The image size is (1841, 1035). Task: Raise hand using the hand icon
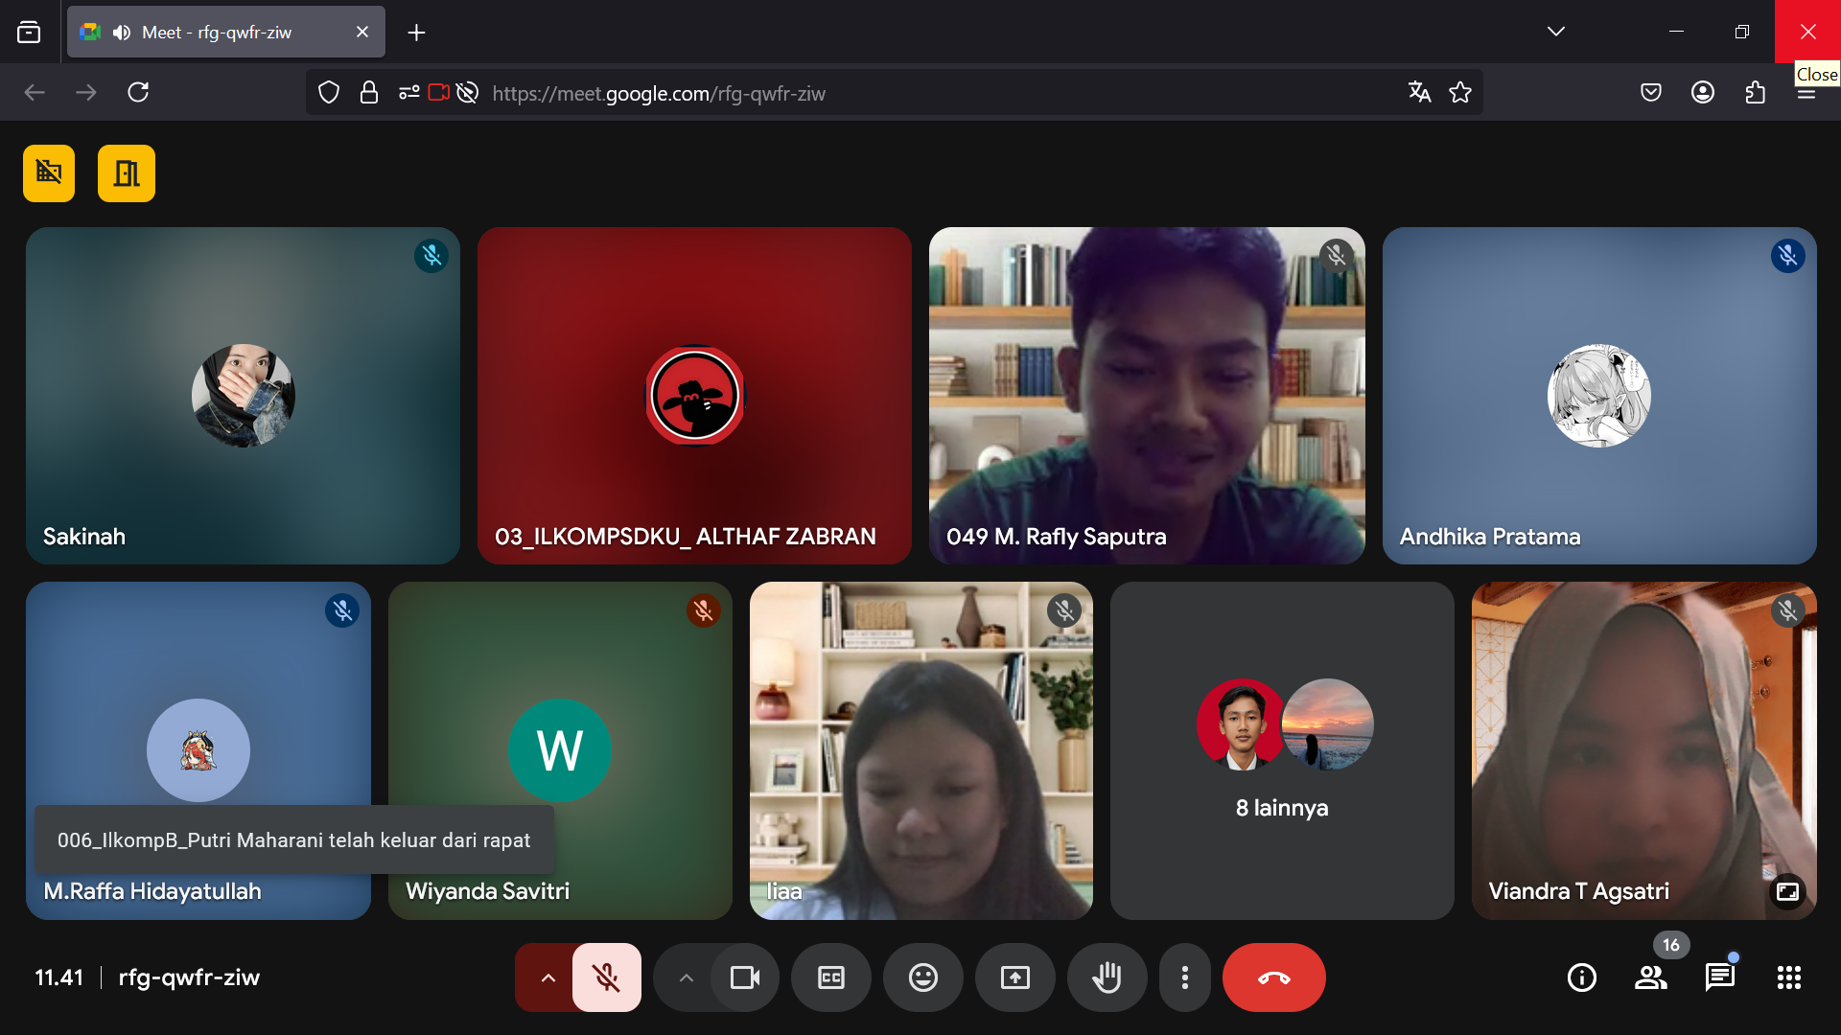1107,977
